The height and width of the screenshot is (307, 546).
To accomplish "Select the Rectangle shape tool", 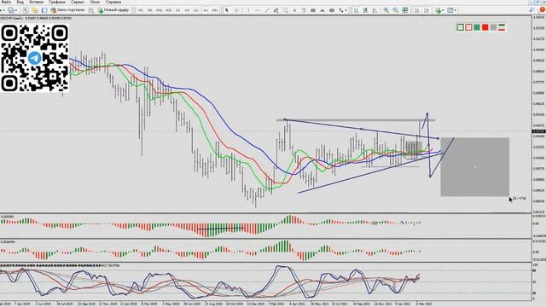I will coord(313,10).
